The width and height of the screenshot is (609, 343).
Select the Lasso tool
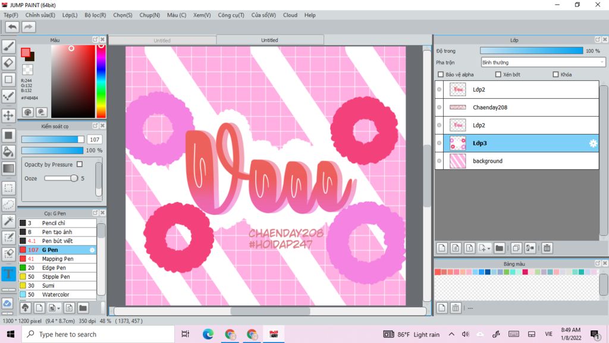[x=8, y=205]
